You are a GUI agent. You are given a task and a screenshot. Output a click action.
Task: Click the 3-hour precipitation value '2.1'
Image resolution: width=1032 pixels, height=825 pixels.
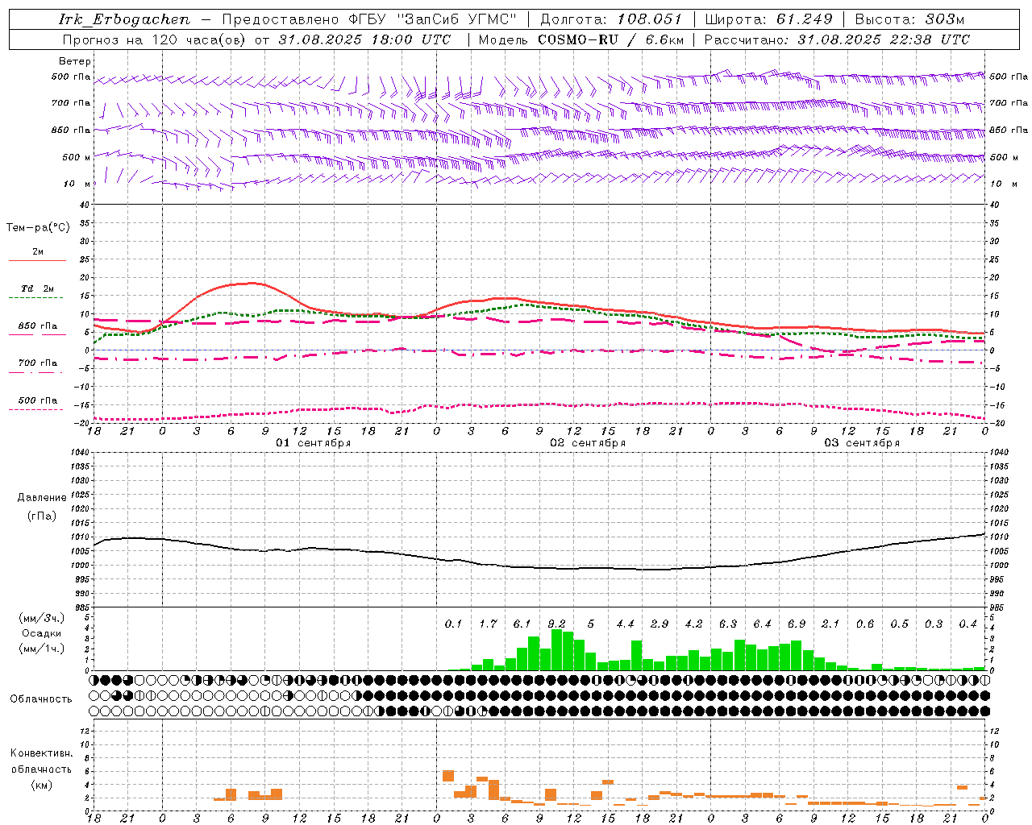830,624
